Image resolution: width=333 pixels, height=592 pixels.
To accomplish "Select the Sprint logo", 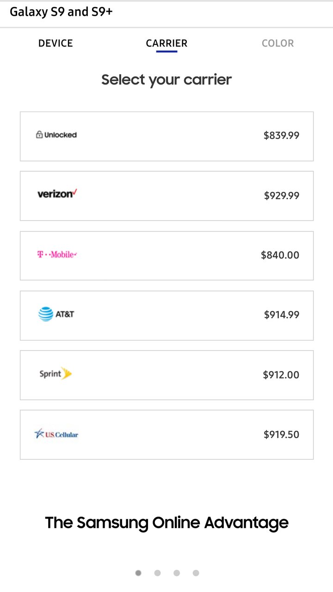I will click(x=55, y=374).
